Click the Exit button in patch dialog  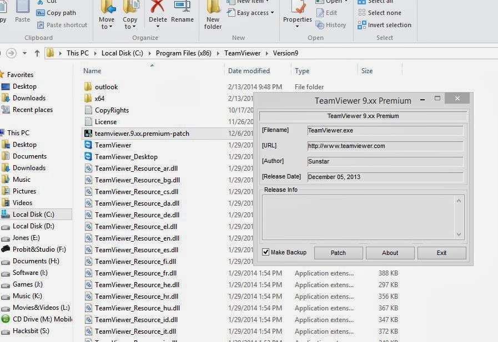click(x=441, y=253)
